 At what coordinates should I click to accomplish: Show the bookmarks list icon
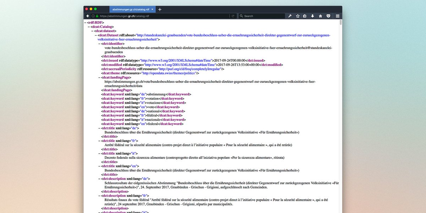click(x=305, y=16)
